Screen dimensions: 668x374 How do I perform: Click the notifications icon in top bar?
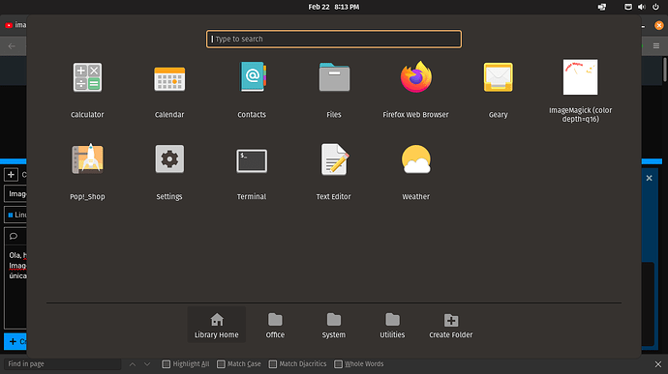[628, 7]
